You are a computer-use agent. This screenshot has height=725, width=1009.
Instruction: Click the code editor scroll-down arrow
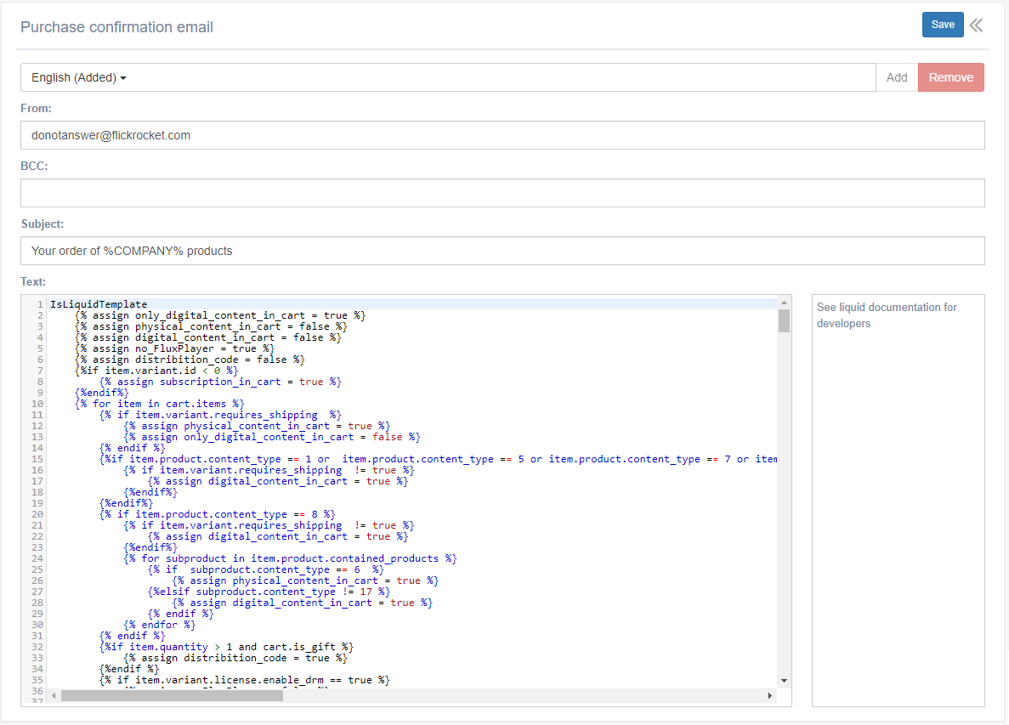pos(784,681)
